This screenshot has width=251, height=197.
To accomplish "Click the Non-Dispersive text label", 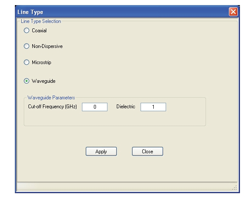I will tap(47, 46).
